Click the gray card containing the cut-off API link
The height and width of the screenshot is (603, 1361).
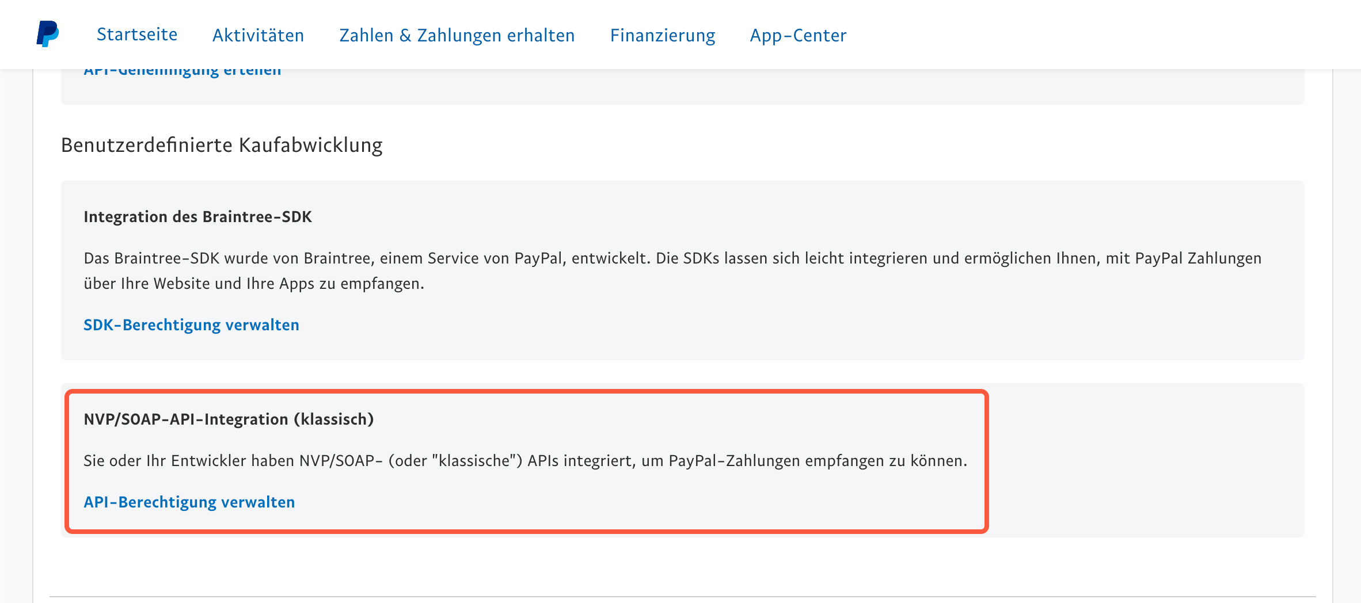pyautogui.click(x=683, y=87)
